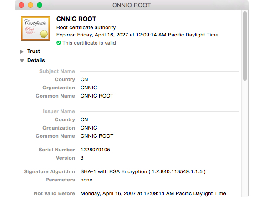Expand the Trust section disclosure triangle
Viewport: 264px width, 197px height.
22,52
